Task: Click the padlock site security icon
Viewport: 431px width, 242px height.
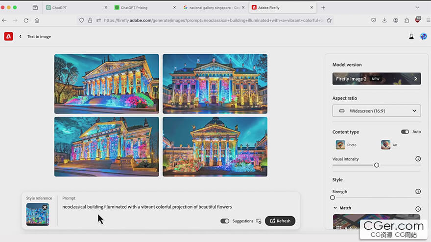Action: pyautogui.click(x=90, y=21)
